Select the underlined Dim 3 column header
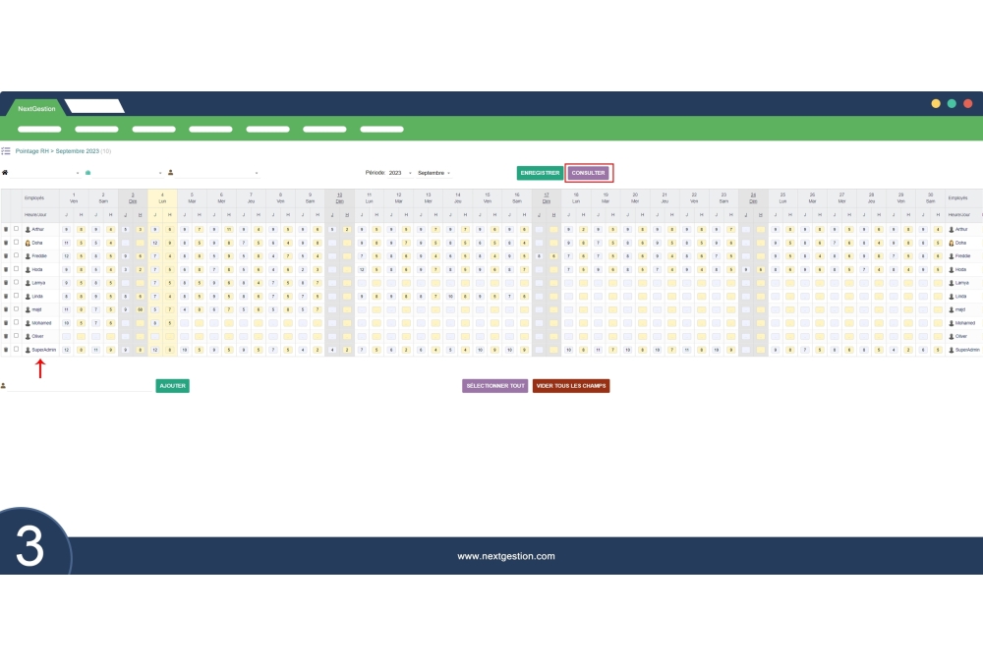 pos(132,196)
